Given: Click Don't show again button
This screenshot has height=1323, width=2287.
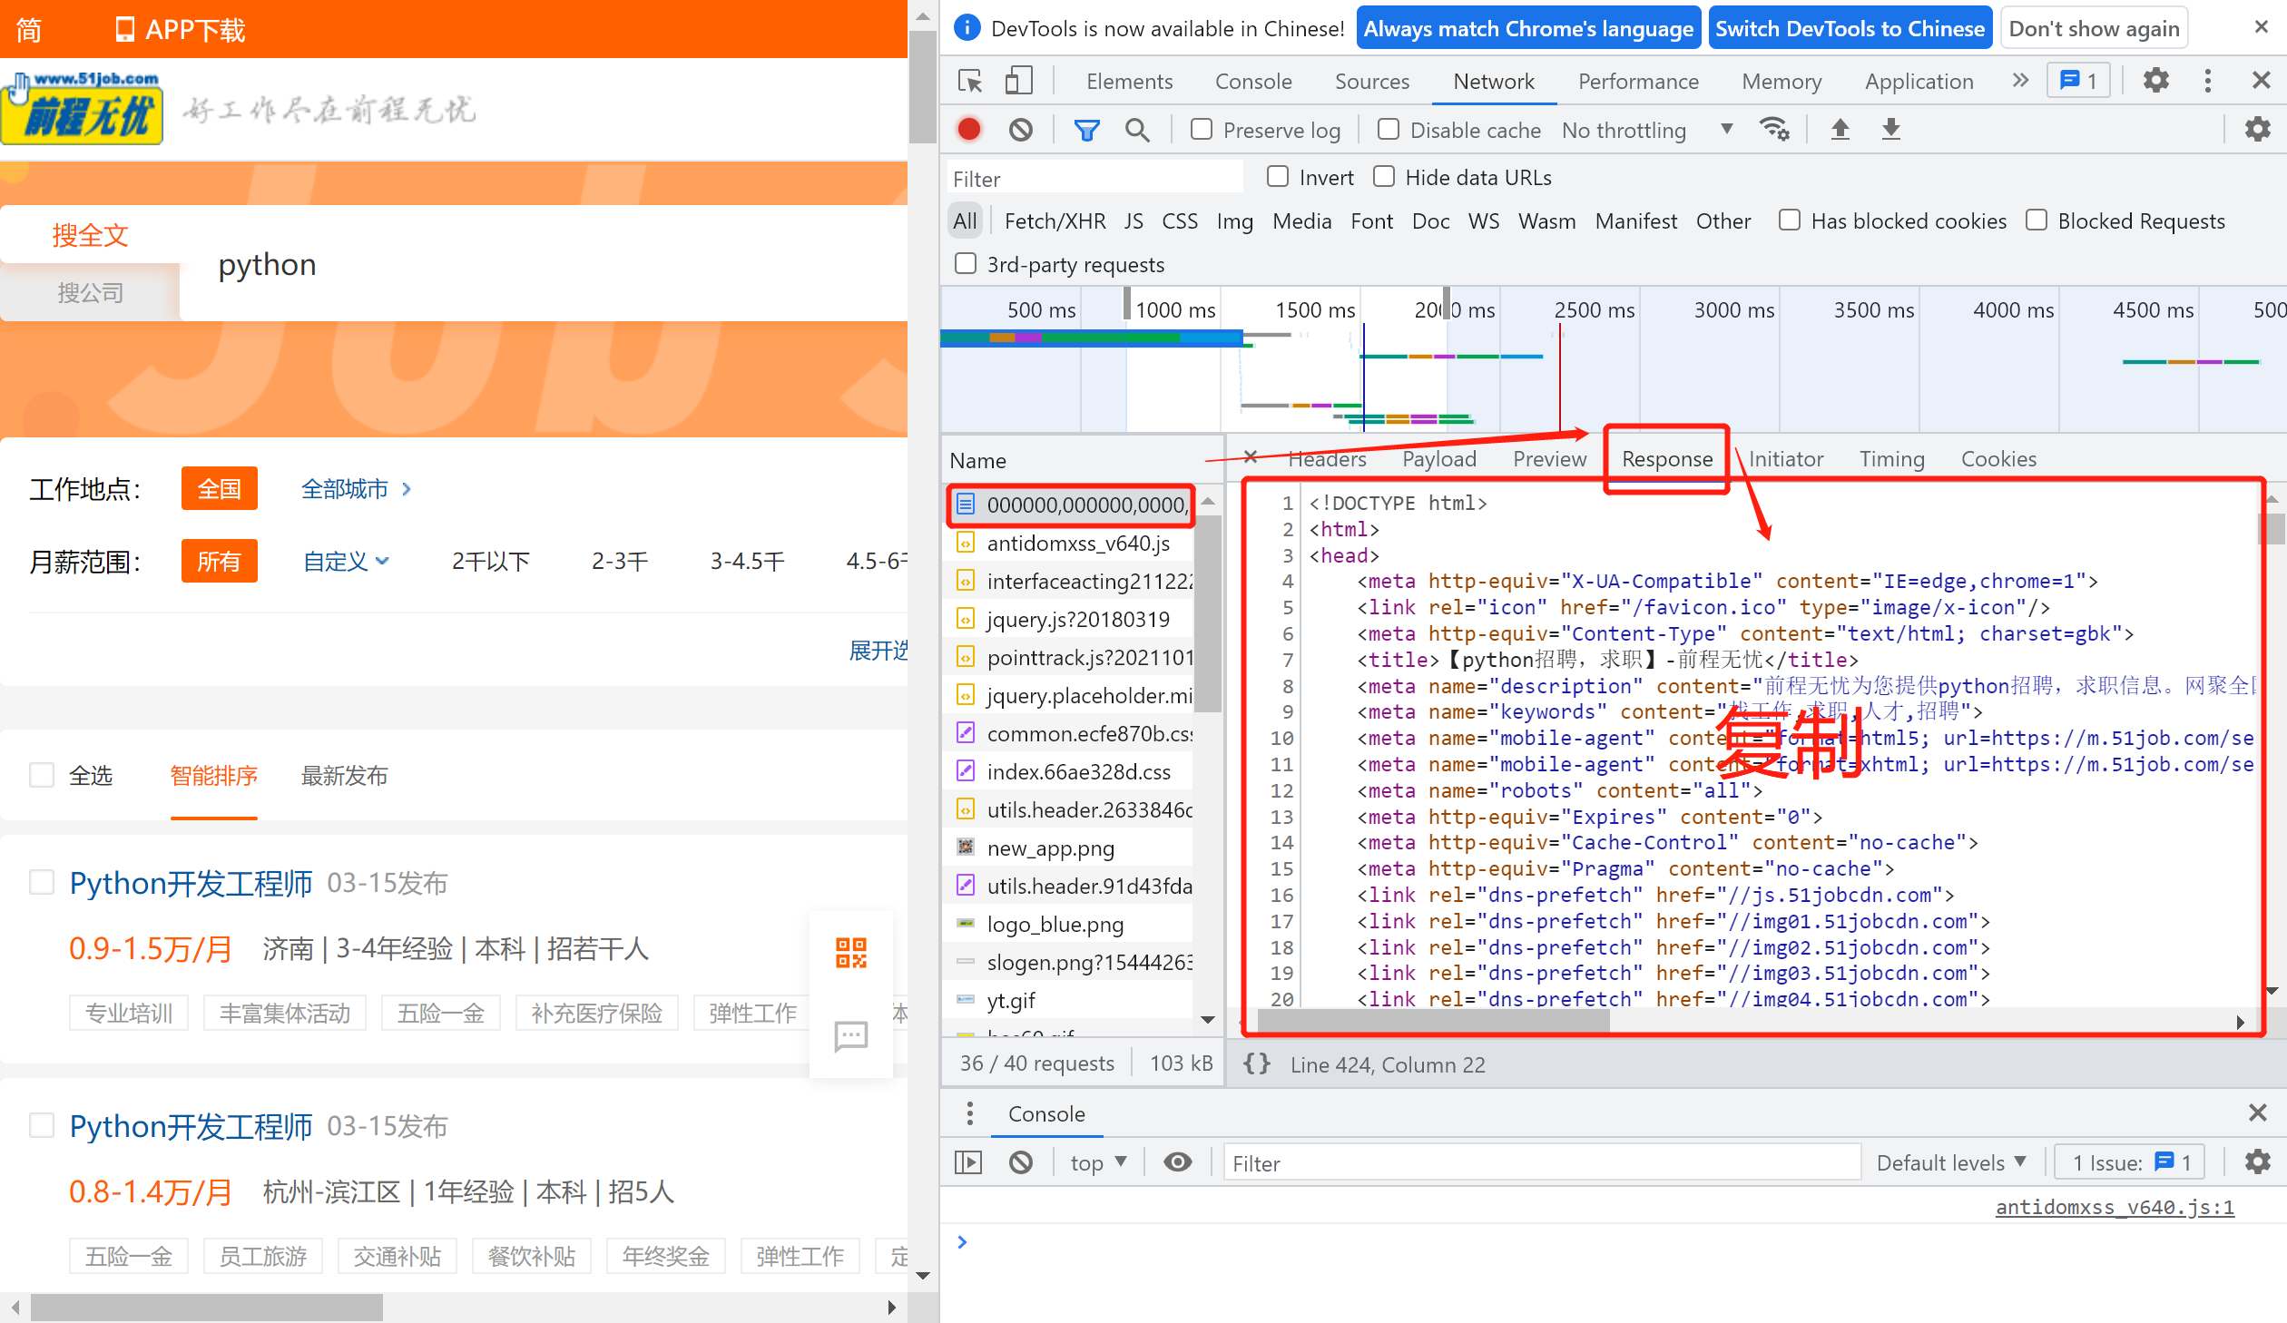Looking at the screenshot, I should point(2094,28).
